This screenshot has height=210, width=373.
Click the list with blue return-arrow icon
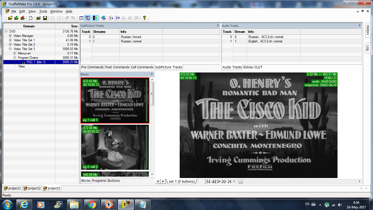[118, 18]
